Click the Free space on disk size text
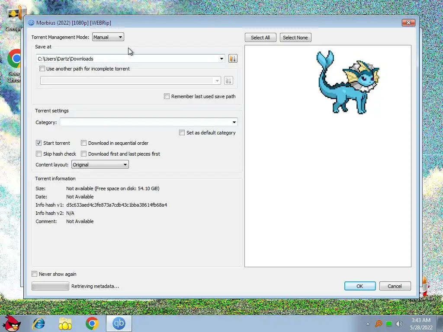The height and width of the screenshot is (332, 443). (x=113, y=188)
